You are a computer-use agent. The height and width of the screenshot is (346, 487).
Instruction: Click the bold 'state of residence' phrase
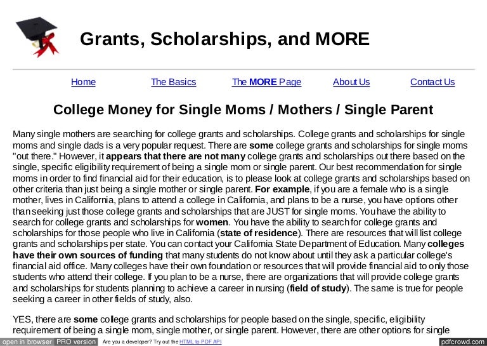click(x=258, y=233)
